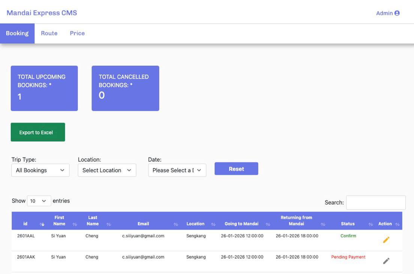Viewport: 414px width, 274px height.
Task: Edit booking 2601AAK with grey pencil
Action: pyautogui.click(x=386, y=261)
